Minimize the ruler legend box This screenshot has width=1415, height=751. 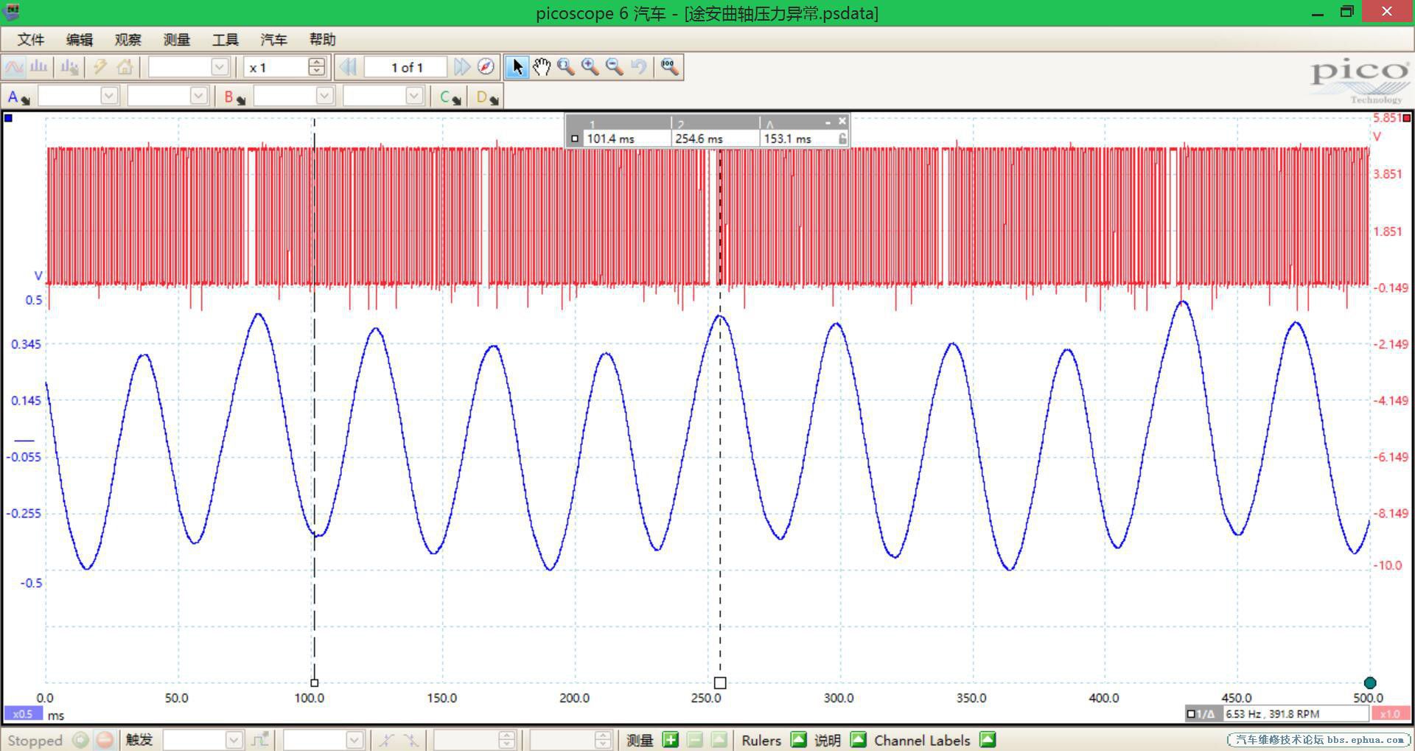pyautogui.click(x=828, y=122)
